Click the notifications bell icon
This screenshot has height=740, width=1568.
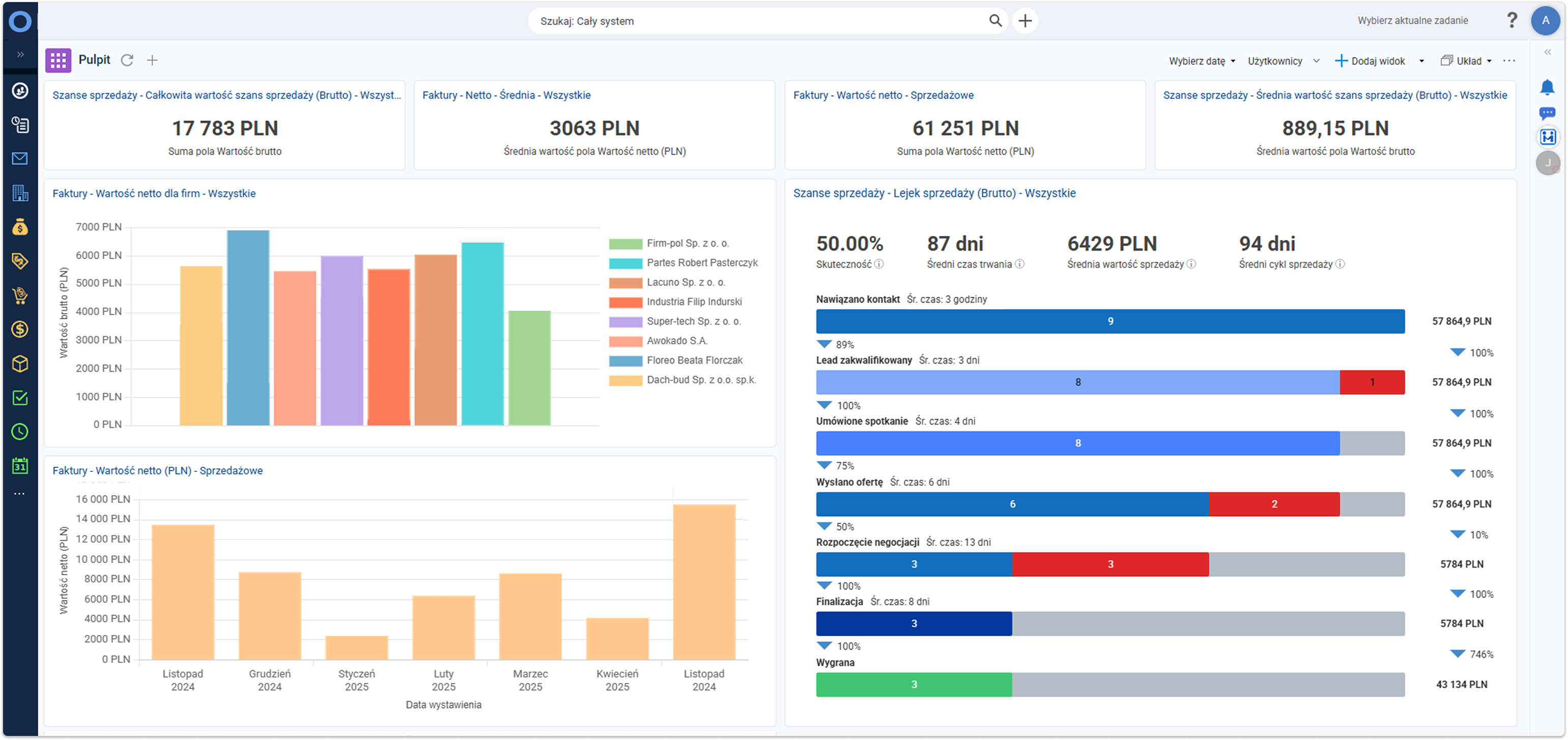point(1547,87)
